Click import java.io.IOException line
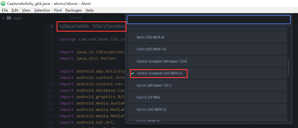298x128 pixels. [x=92, y=52]
